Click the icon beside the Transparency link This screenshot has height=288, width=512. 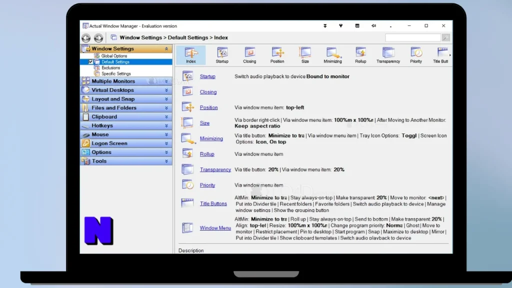188,169
